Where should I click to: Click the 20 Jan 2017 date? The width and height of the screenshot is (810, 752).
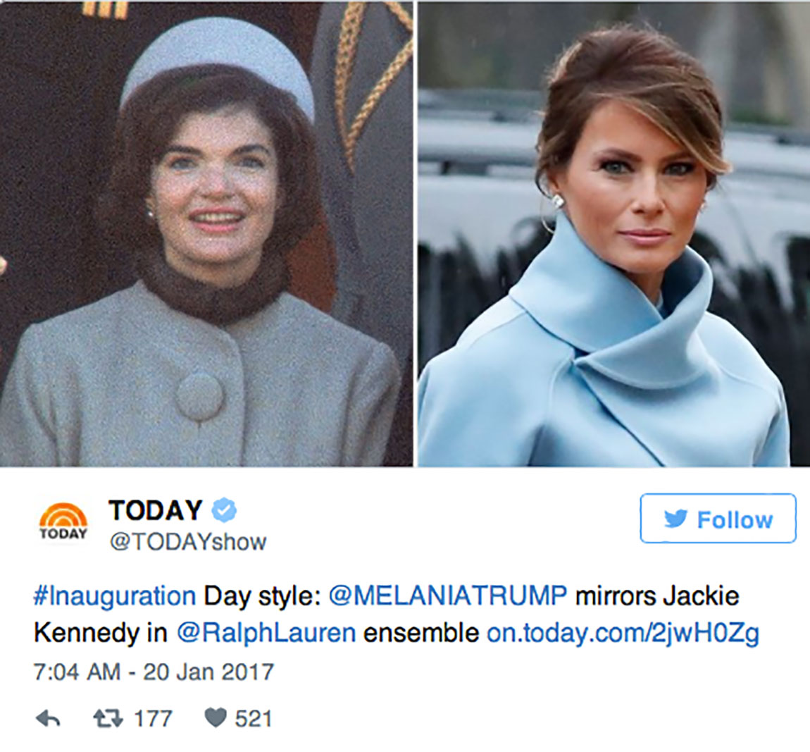pos(208,672)
